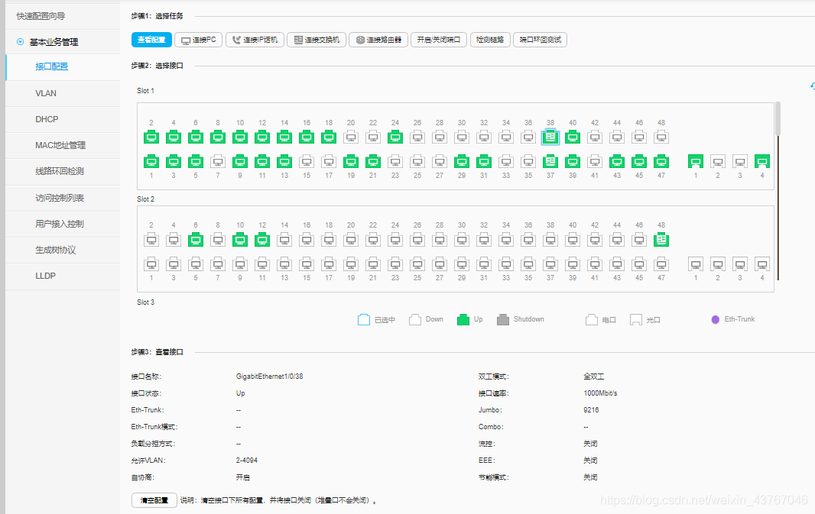Viewport: 815px width, 514px height.
Task: Click the 1000Mbit/s interface speed value
Action: tap(600, 393)
